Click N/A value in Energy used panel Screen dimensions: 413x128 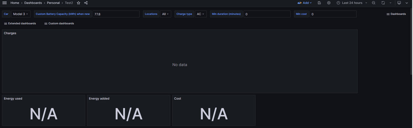(44, 114)
